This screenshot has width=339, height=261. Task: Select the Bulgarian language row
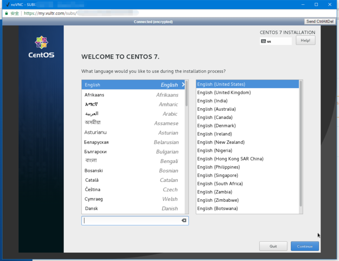click(133, 152)
